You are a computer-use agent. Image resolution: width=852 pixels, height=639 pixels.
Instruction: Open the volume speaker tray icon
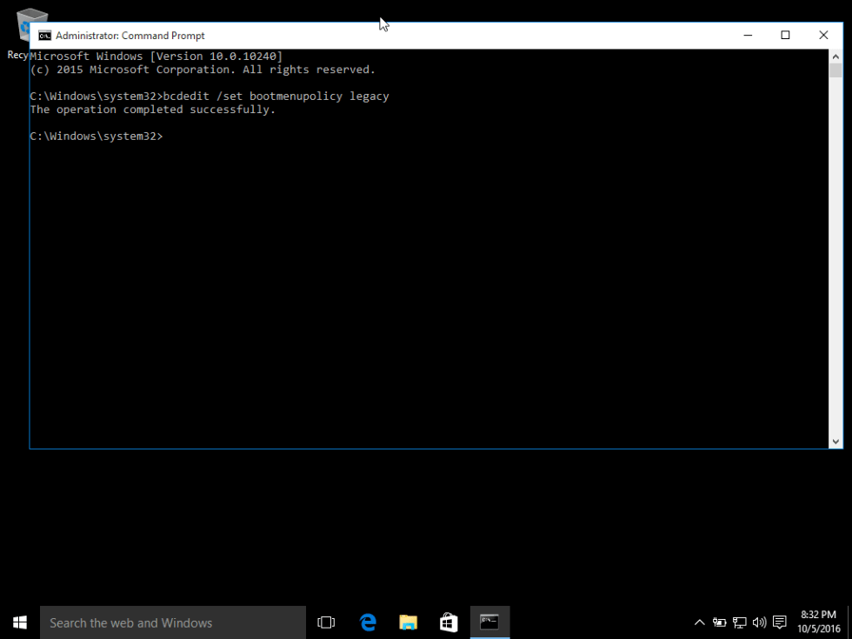point(759,622)
